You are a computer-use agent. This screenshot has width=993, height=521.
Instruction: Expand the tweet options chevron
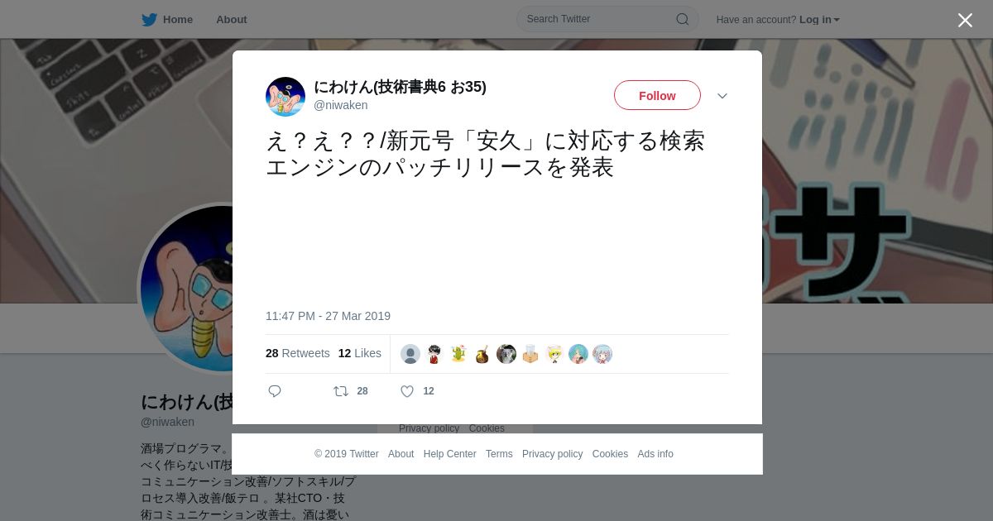[x=722, y=96]
